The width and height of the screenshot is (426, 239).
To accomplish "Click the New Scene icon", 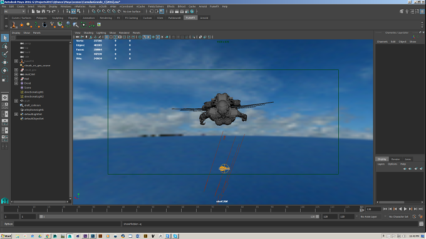I will coord(33,11).
